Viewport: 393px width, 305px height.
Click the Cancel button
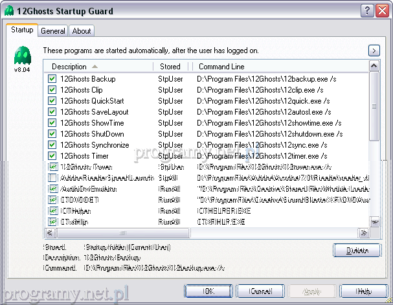259,291
